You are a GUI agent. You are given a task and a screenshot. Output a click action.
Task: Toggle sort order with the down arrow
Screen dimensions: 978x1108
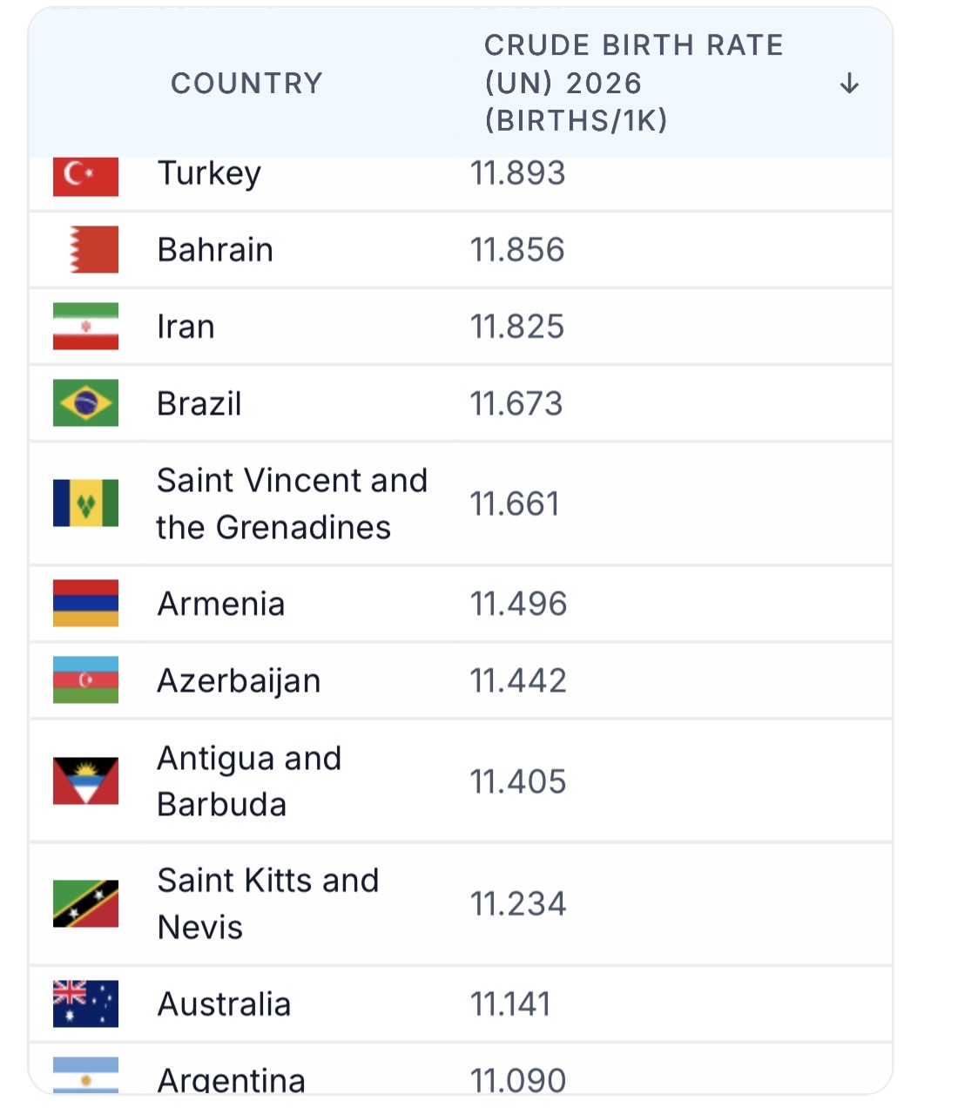tap(849, 84)
